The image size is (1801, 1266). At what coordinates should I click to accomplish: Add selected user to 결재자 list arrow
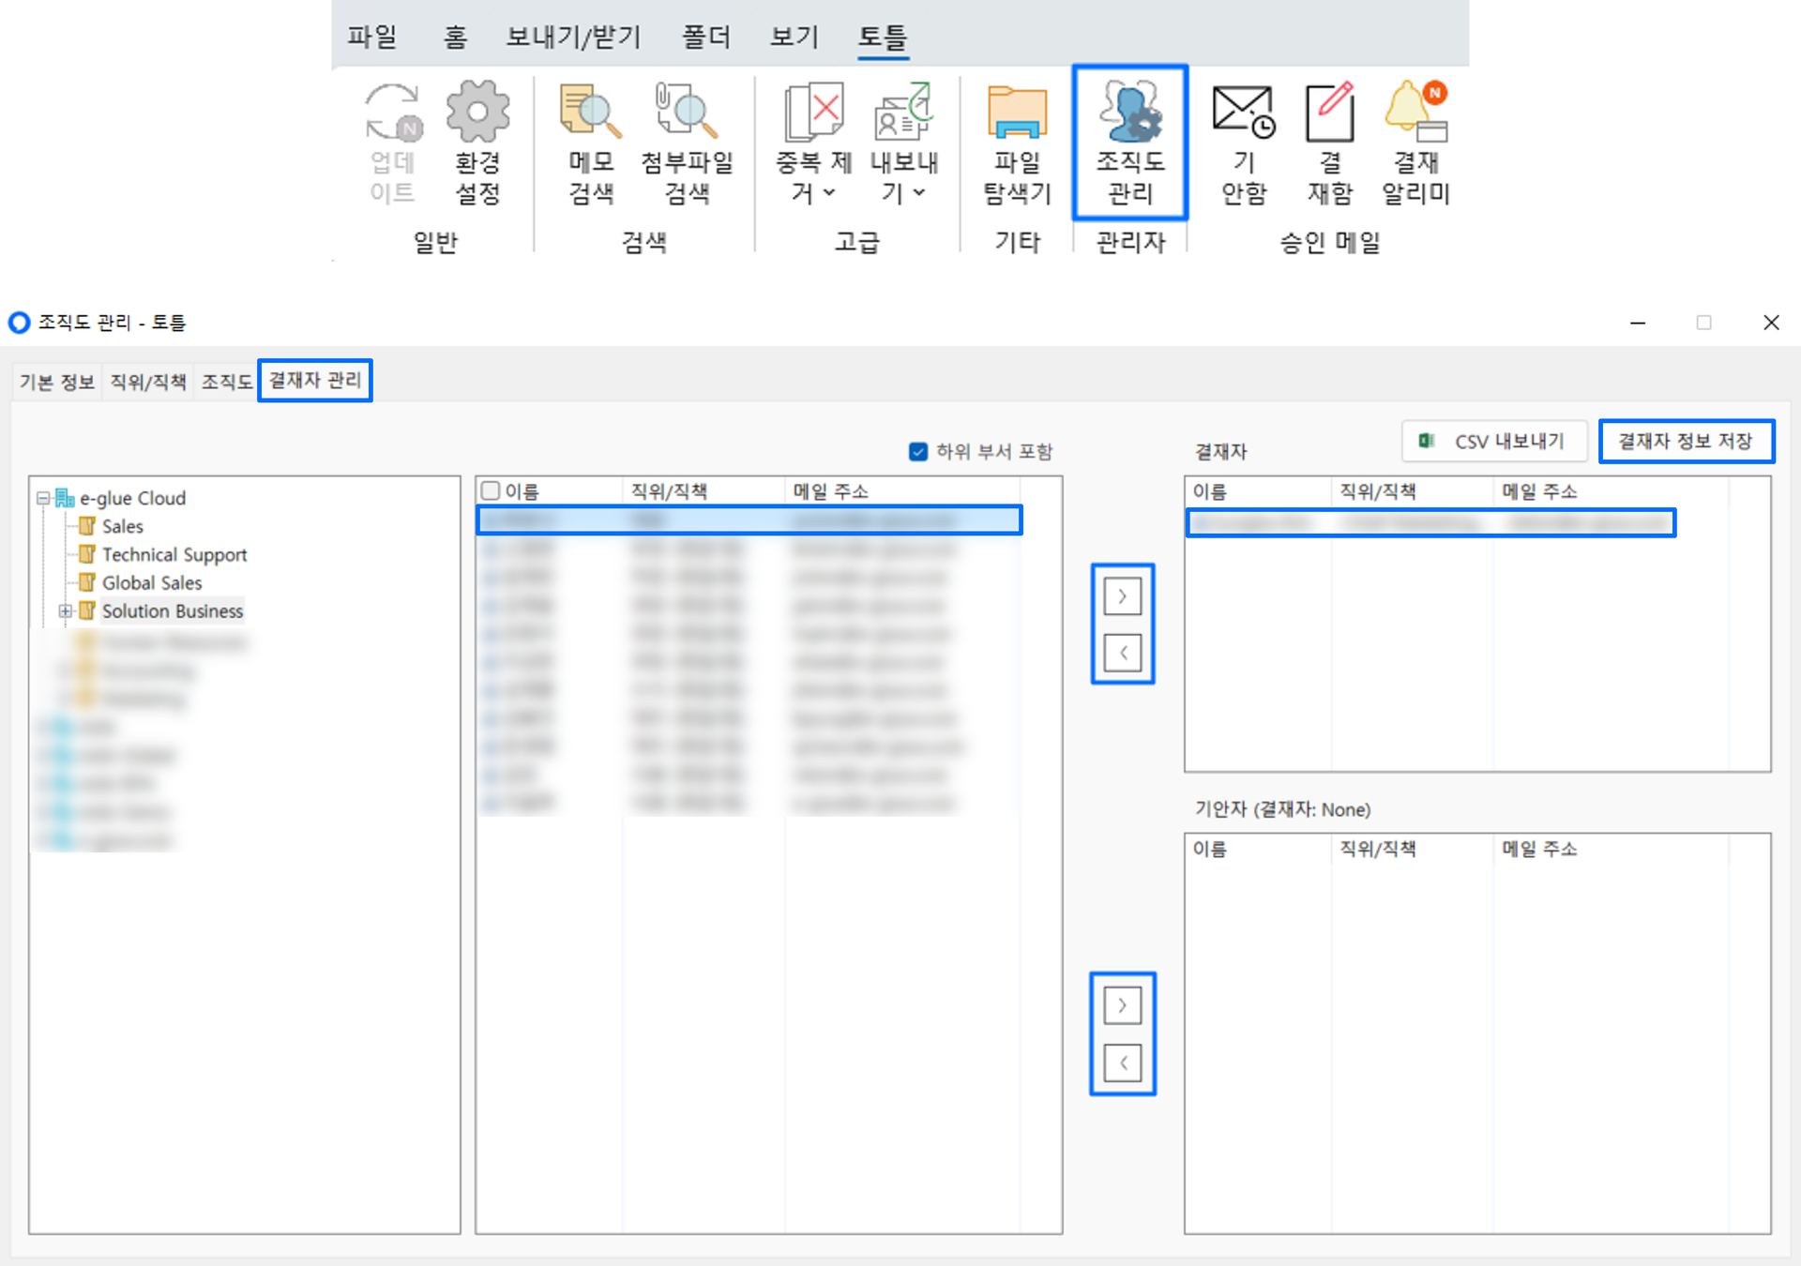[1122, 596]
